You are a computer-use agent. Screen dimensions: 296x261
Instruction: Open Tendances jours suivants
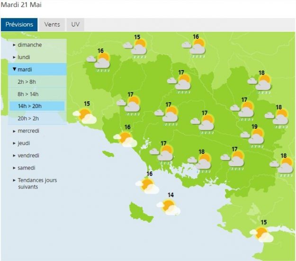pos(37,183)
